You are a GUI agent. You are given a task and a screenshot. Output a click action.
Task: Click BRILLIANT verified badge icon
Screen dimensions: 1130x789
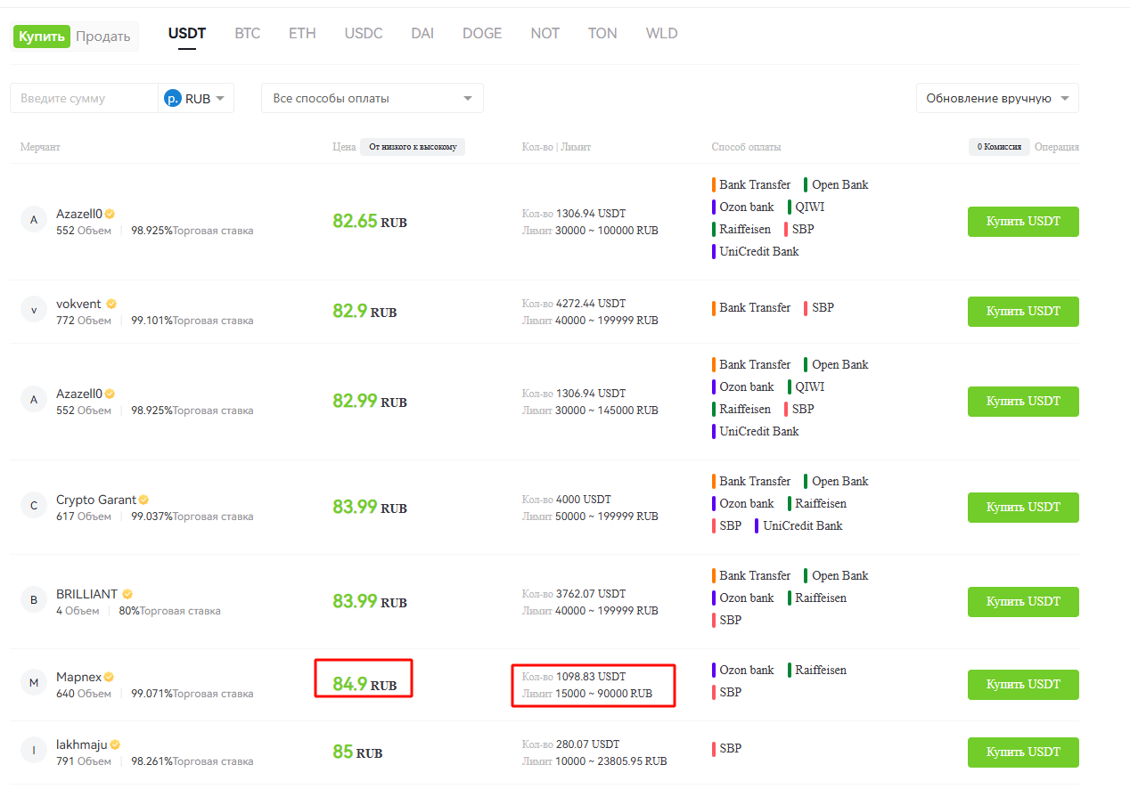[x=127, y=594]
